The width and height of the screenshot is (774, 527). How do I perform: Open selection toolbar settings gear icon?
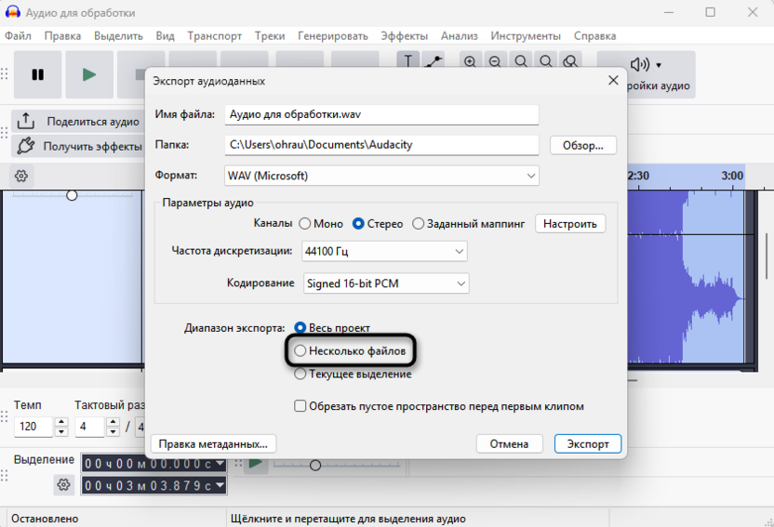coord(63,484)
